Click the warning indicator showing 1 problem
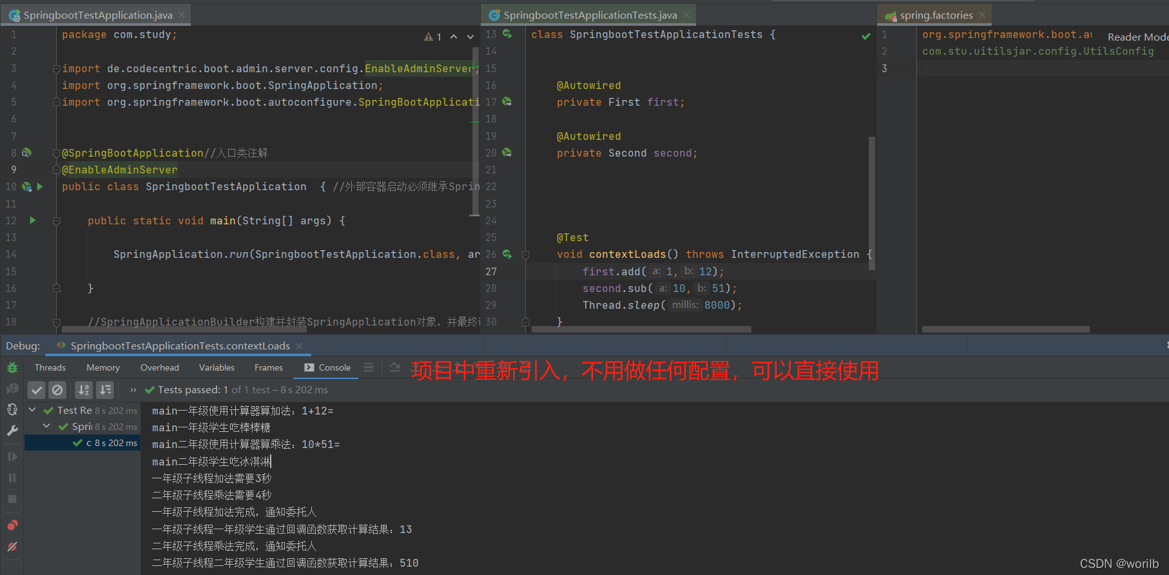1169x575 pixels. click(433, 37)
